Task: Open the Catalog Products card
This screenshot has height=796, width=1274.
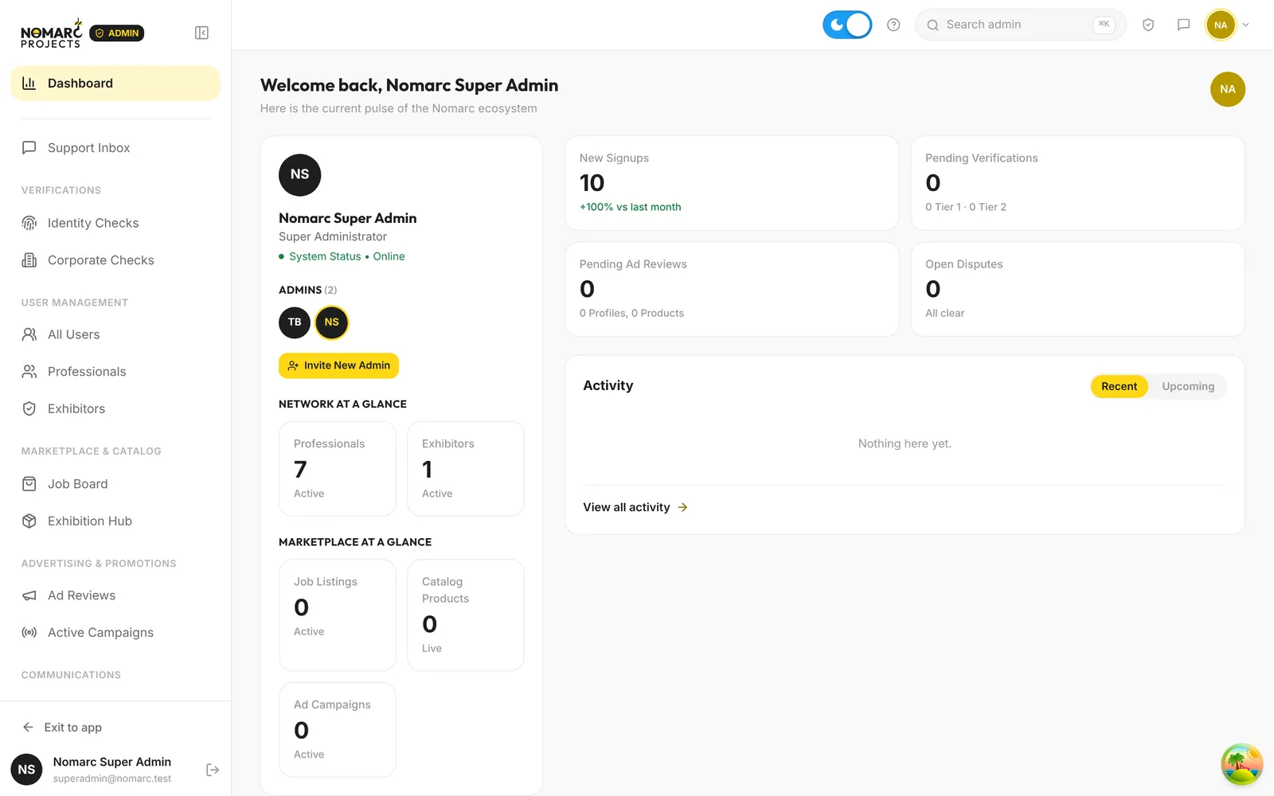Action: pos(466,615)
